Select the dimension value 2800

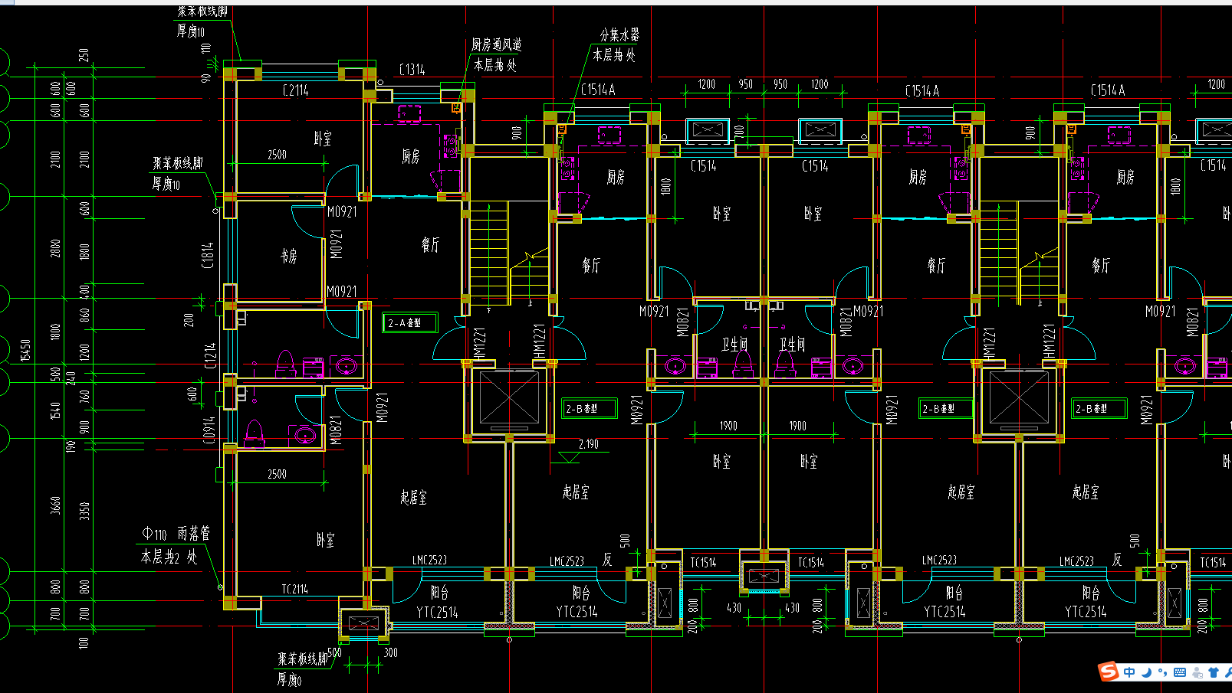pyautogui.click(x=55, y=248)
